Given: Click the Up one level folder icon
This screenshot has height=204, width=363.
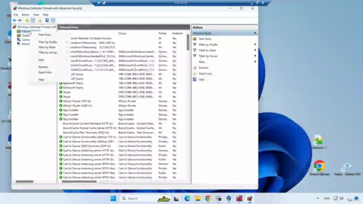Looking at the screenshot, I should (27, 20).
